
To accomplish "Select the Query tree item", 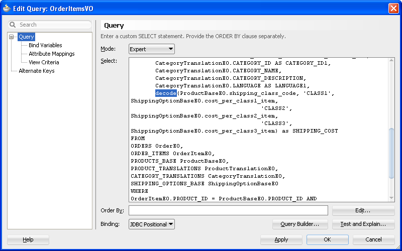I will tap(26, 37).
